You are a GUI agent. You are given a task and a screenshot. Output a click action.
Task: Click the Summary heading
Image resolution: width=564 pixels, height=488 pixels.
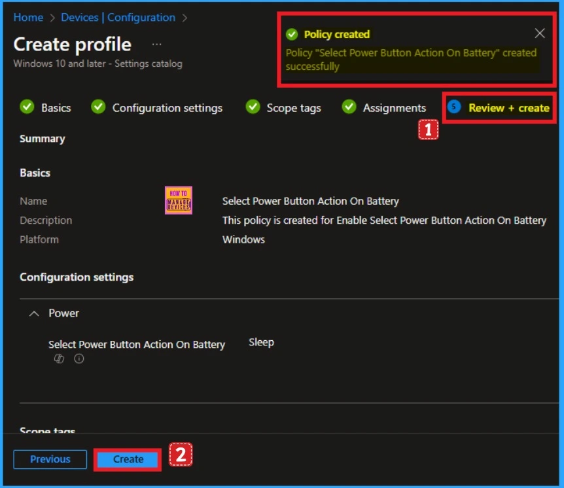(43, 139)
